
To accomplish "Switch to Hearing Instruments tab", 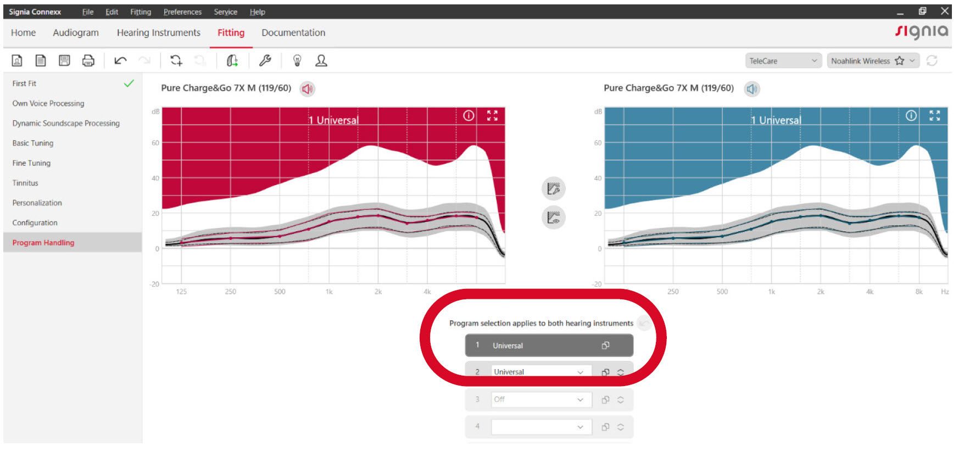I will click(x=158, y=33).
